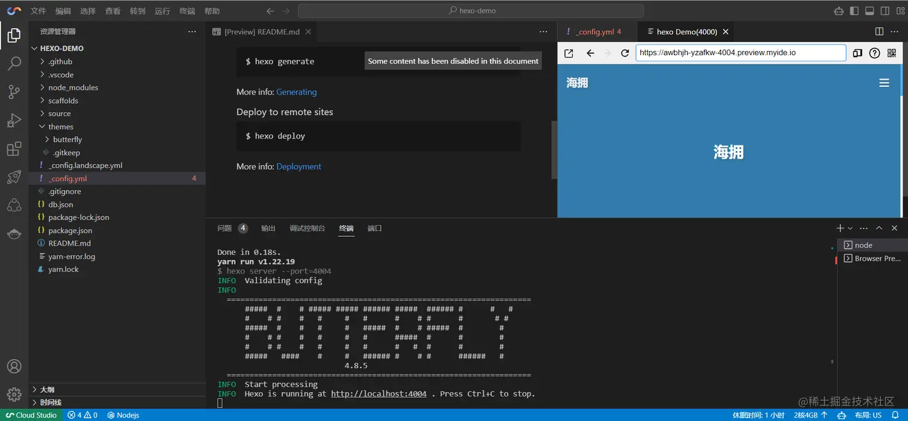Open preview in external browser
Image resolution: width=908 pixels, height=421 pixels.
tap(569, 53)
